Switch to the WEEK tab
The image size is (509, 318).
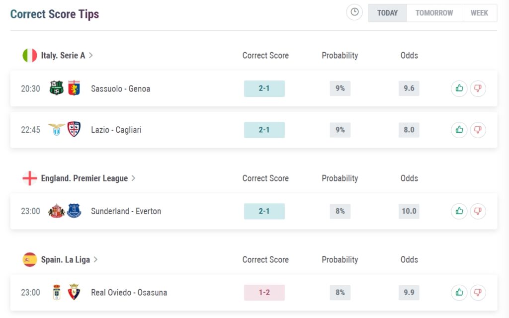coord(479,13)
